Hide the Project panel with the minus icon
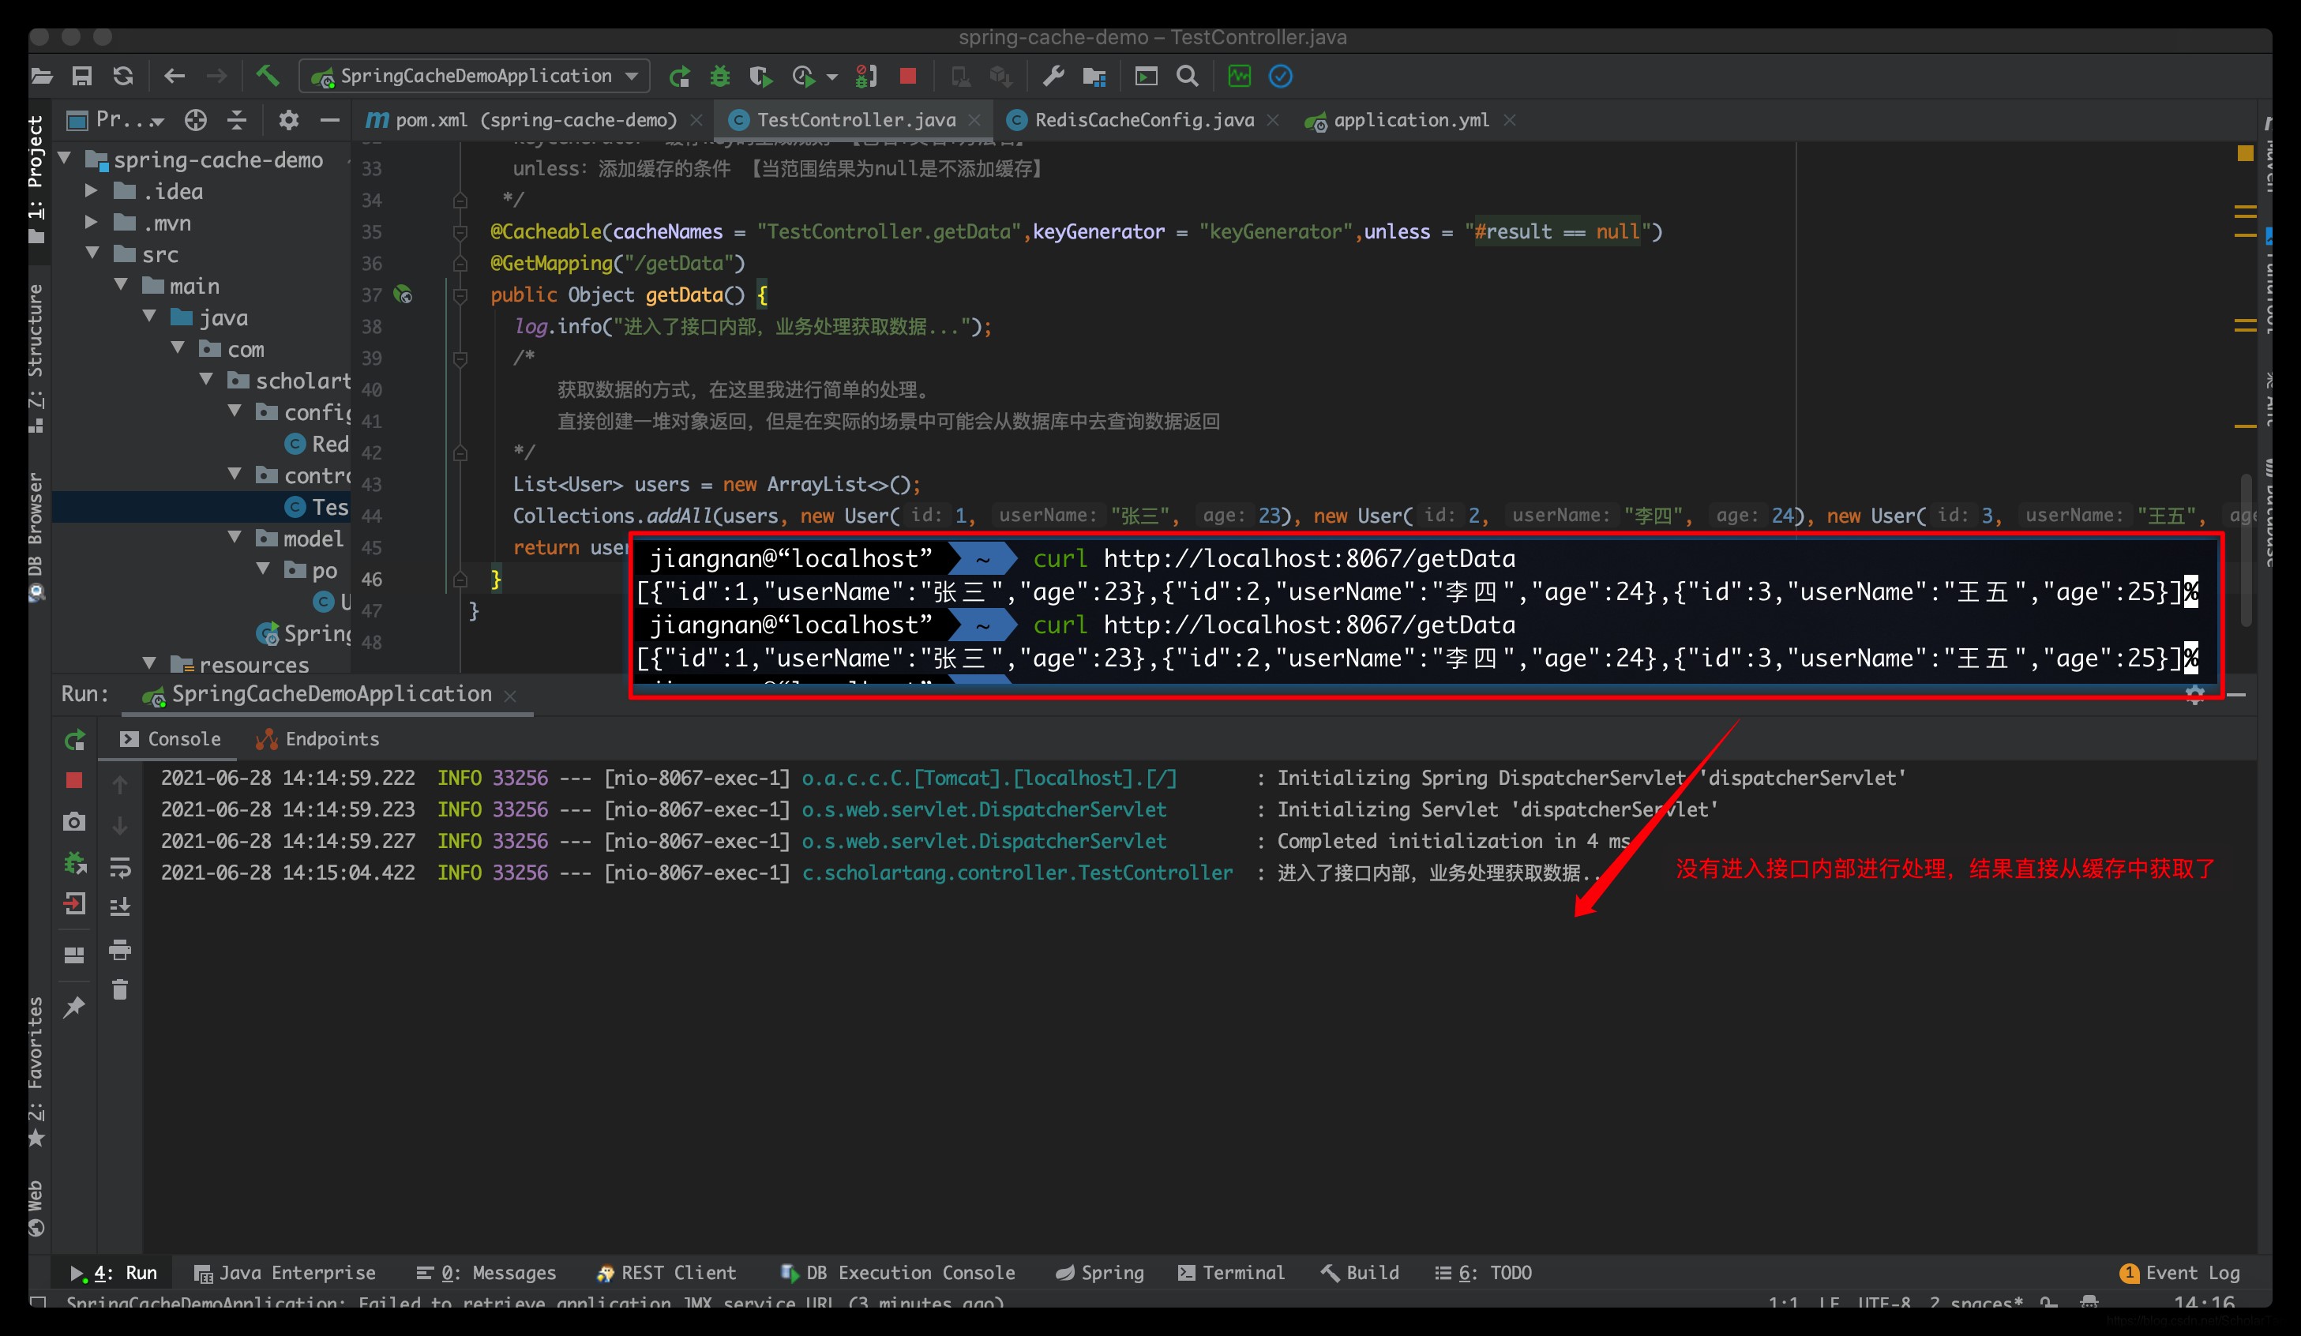The height and width of the screenshot is (1336, 2301). click(x=329, y=120)
